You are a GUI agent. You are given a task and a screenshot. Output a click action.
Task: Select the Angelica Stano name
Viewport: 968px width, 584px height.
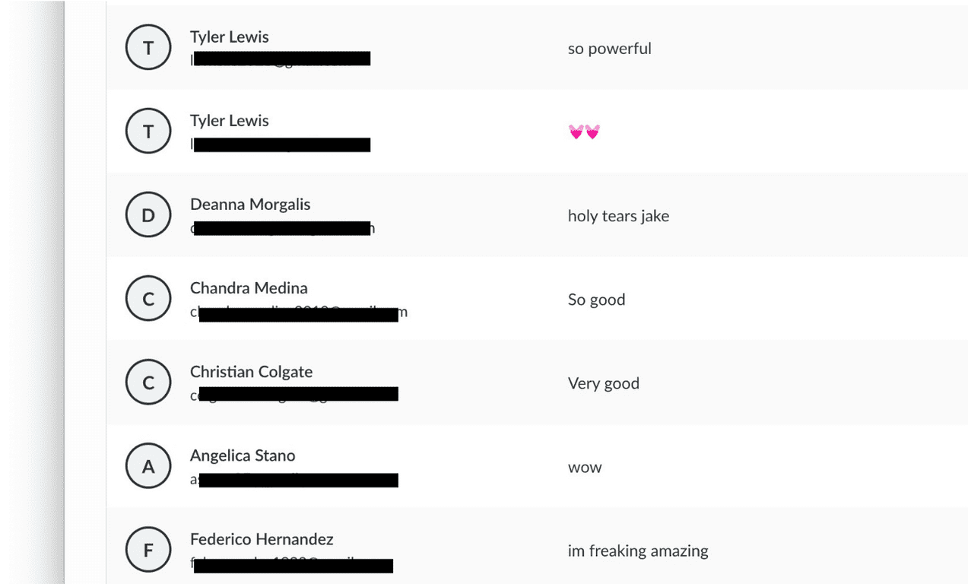click(x=243, y=455)
